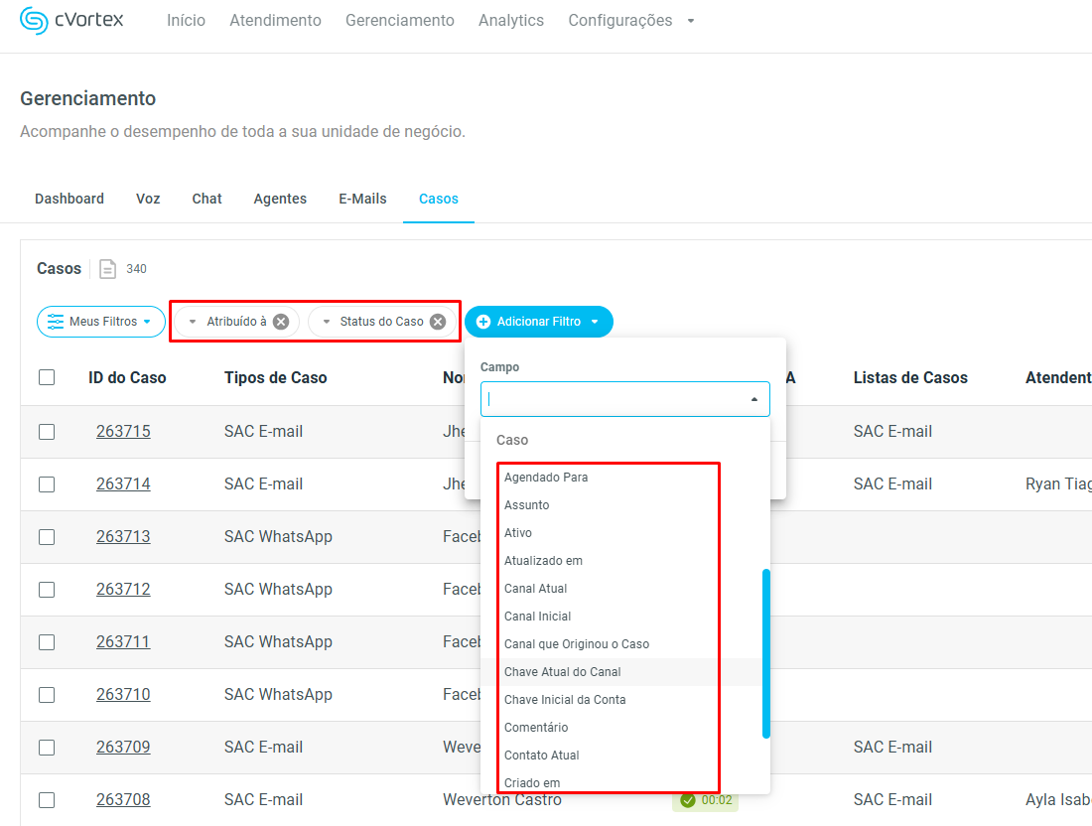
Task: Choose Canal Atual from field list
Action: point(535,589)
